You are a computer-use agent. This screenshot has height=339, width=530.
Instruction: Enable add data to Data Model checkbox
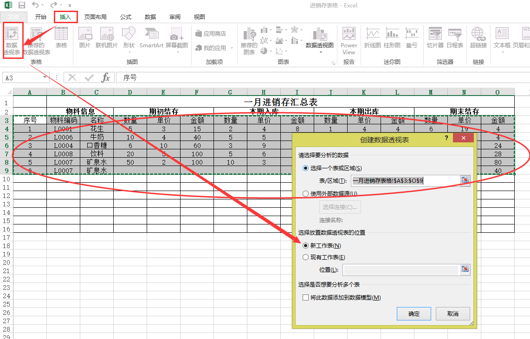305,298
